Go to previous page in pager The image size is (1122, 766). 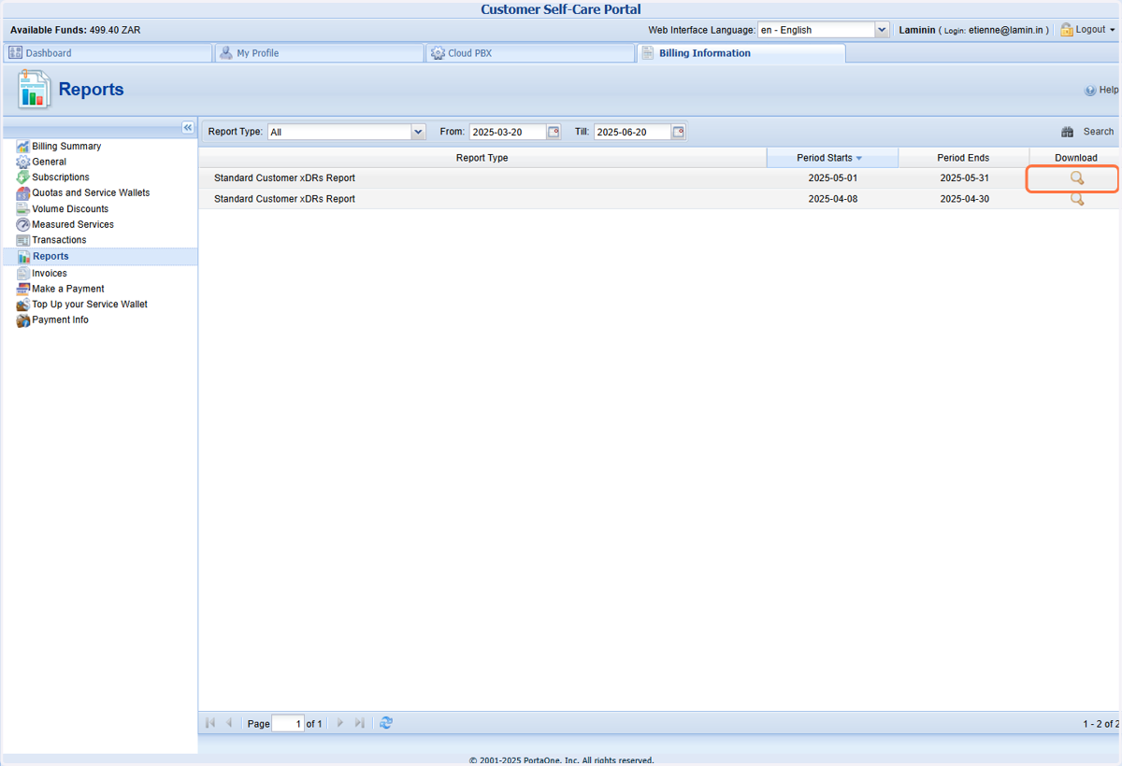tap(229, 723)
